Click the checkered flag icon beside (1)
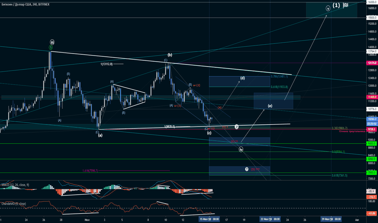Viewport: 378px width, 223px height. 346,5
